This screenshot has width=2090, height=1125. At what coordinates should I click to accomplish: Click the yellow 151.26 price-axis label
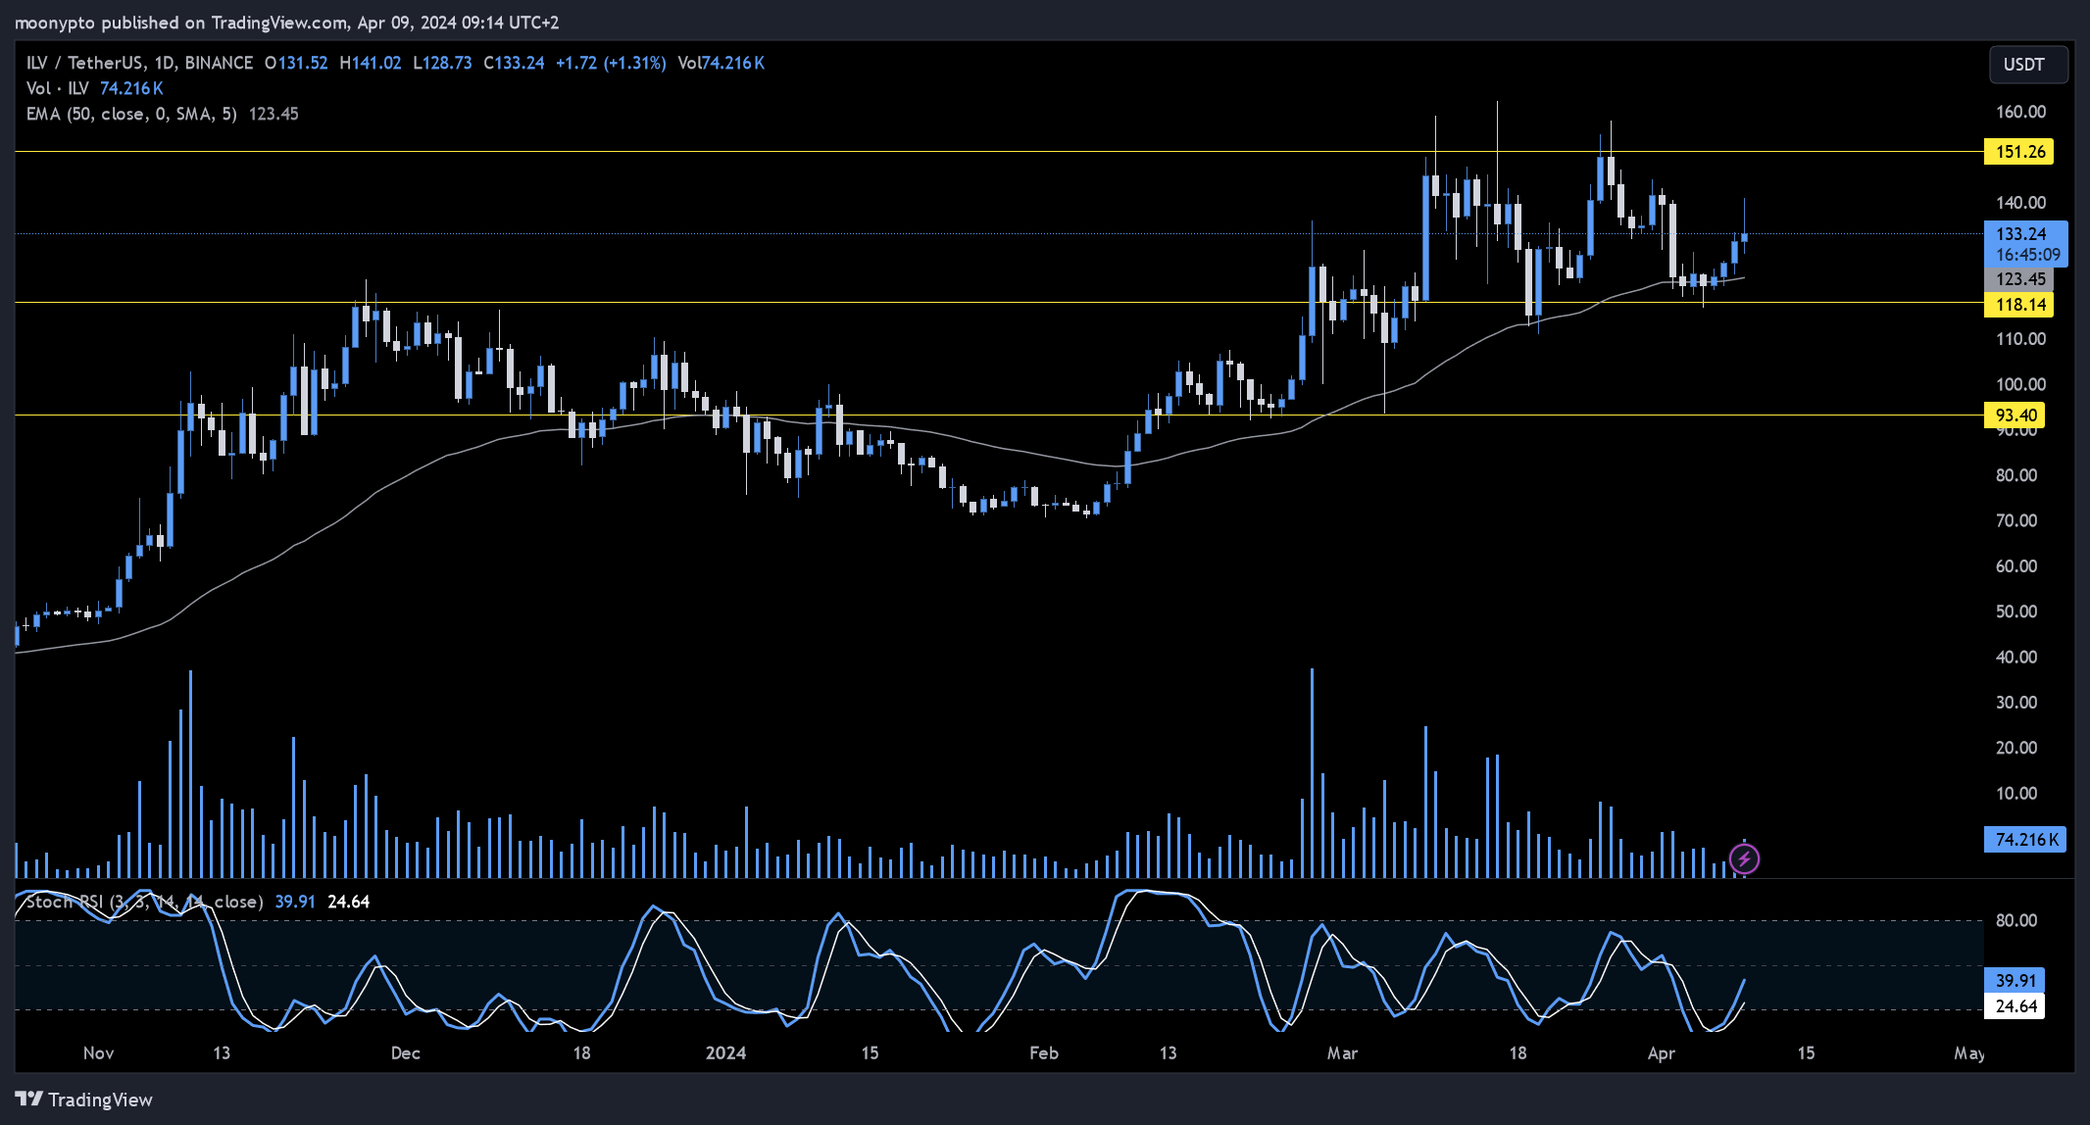(2019, 152)
